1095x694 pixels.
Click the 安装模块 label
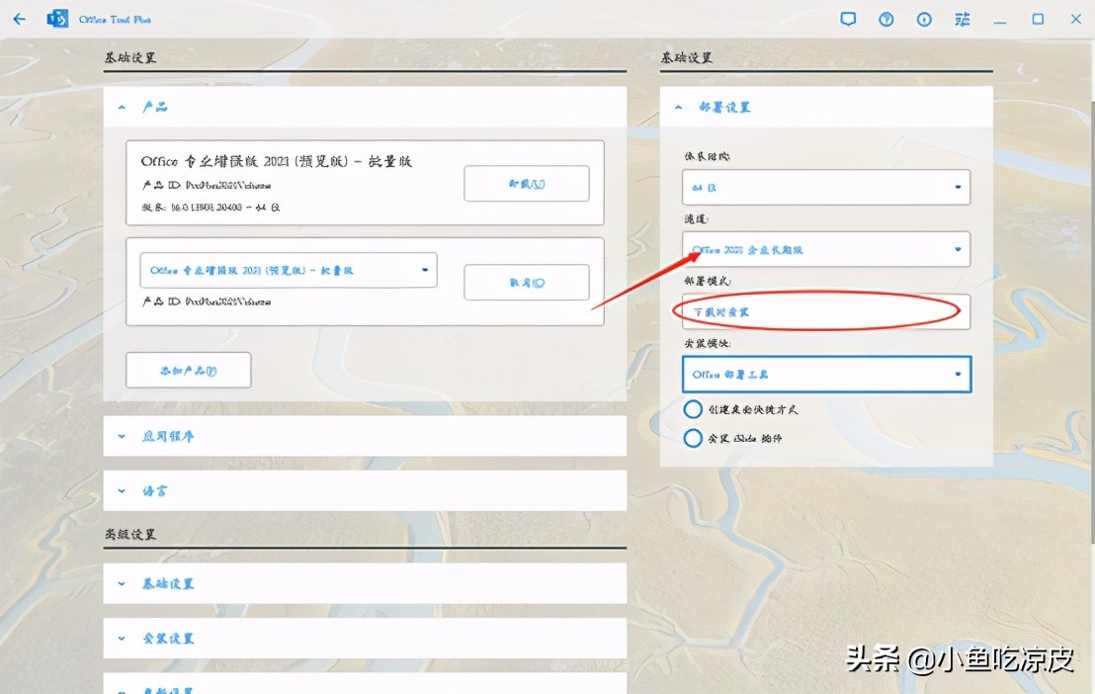pos(708,343)
